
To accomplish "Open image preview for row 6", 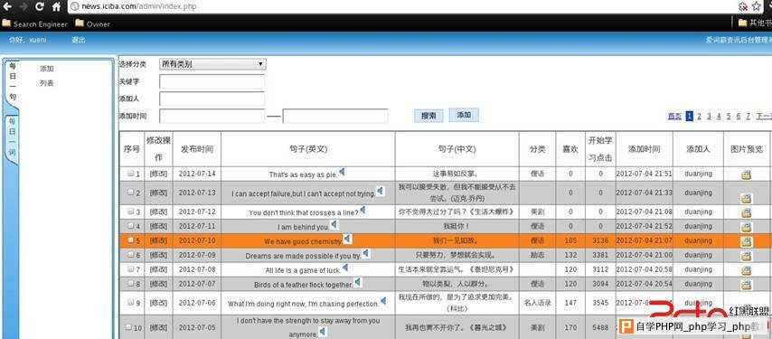I will pos(747,256).
